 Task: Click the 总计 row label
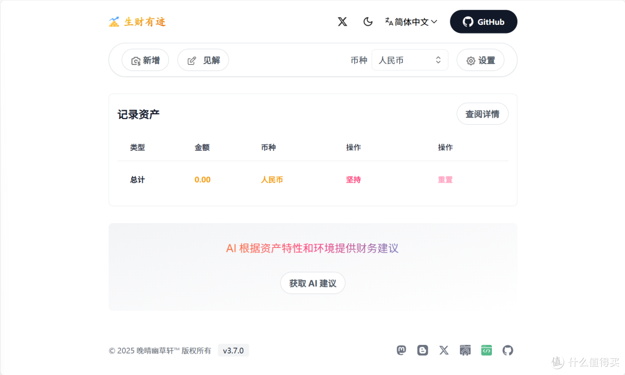pyautogui.click(x=138, y=180)
